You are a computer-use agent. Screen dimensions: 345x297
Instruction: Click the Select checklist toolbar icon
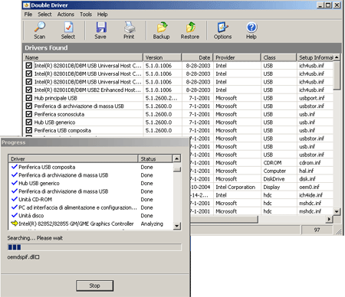(68, 28)
